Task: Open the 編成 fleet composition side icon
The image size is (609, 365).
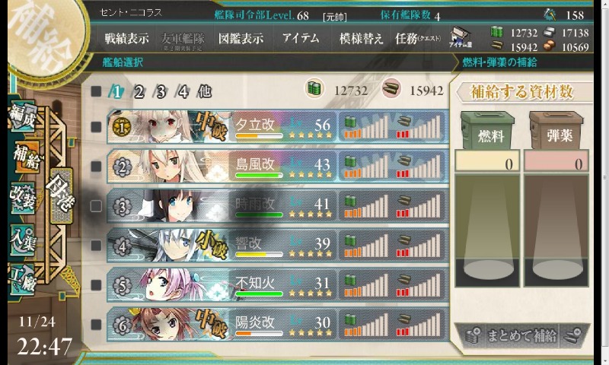Action: (x=23, y=116)
